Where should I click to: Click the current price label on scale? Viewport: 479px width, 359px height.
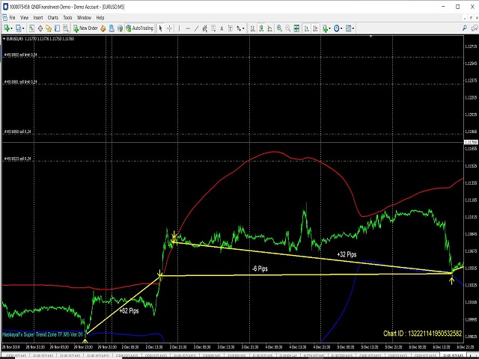pyautogui.click(x=471, y=142)
